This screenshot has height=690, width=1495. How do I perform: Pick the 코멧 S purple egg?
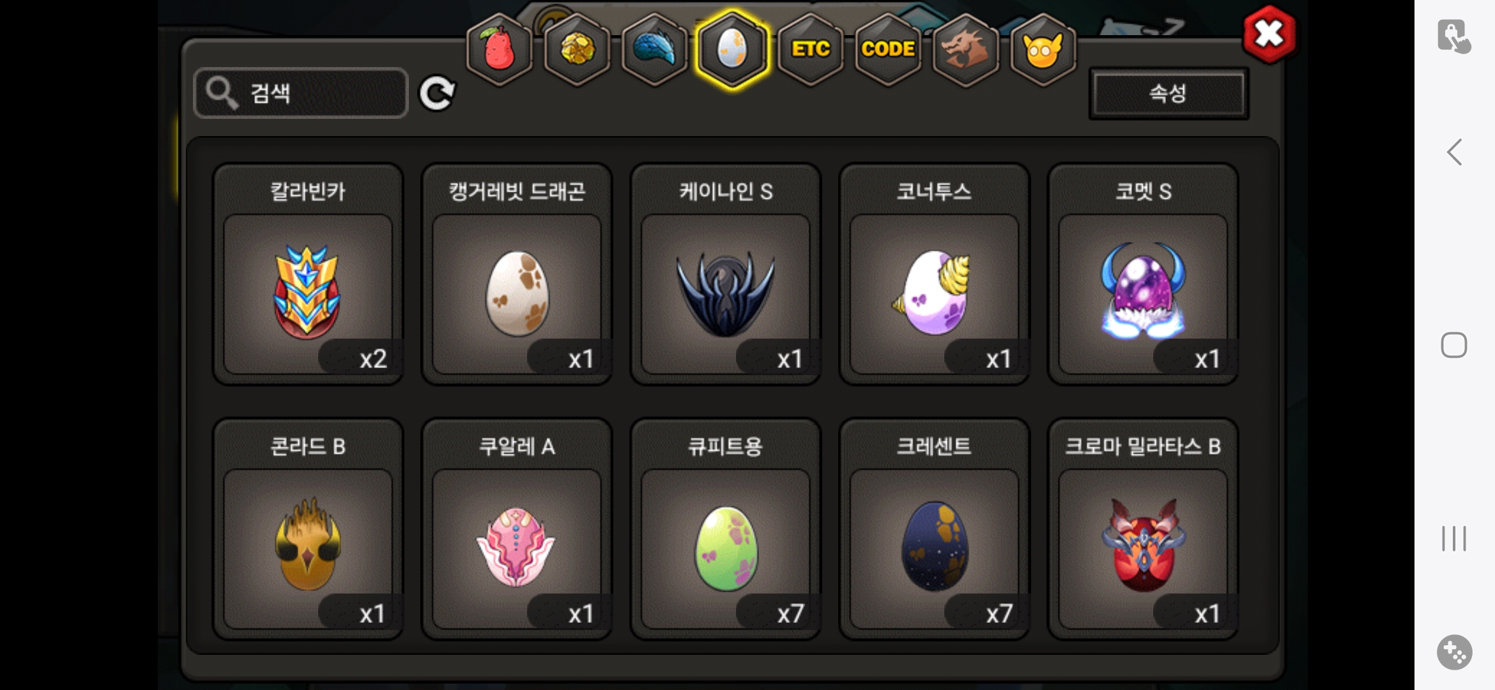click(1144, 275)
